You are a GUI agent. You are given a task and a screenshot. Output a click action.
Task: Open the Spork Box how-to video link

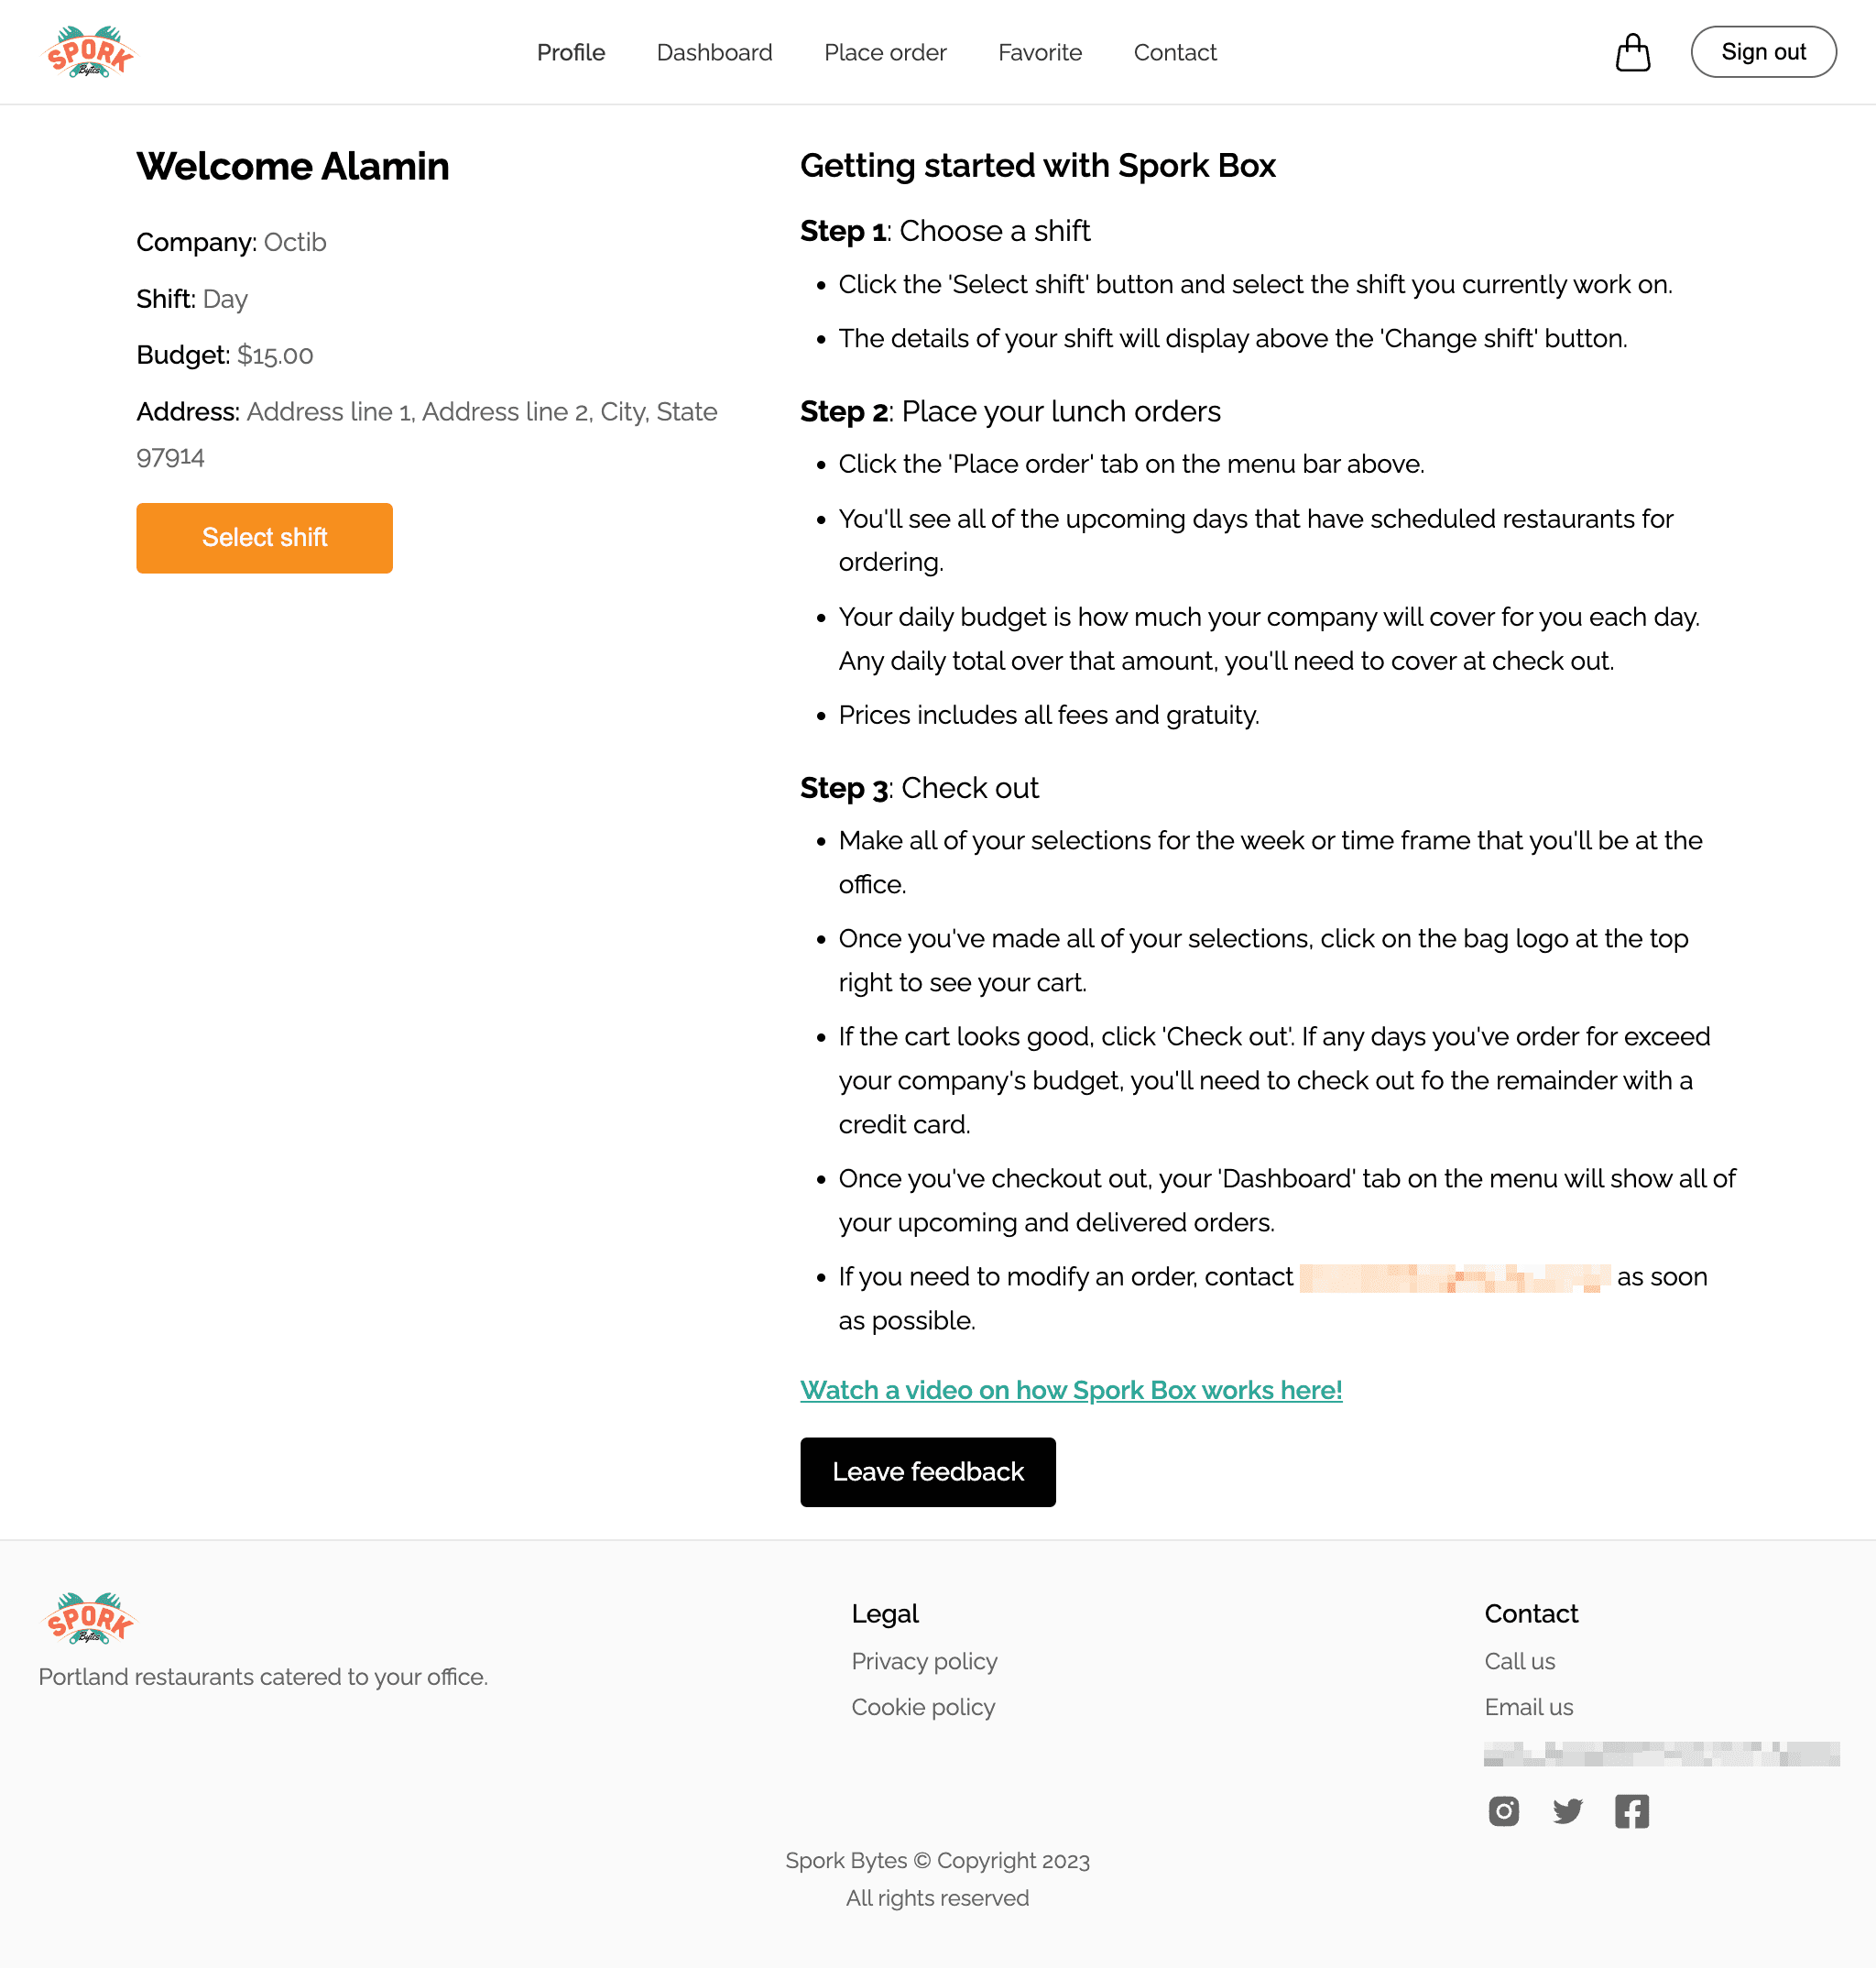pos(1070,1390)
